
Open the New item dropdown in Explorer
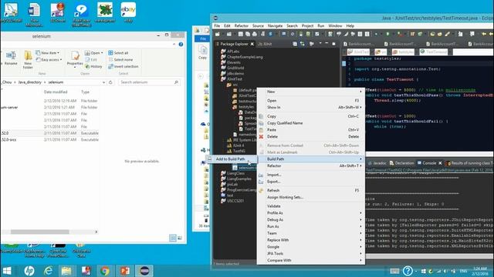click(x=48, y=53)
